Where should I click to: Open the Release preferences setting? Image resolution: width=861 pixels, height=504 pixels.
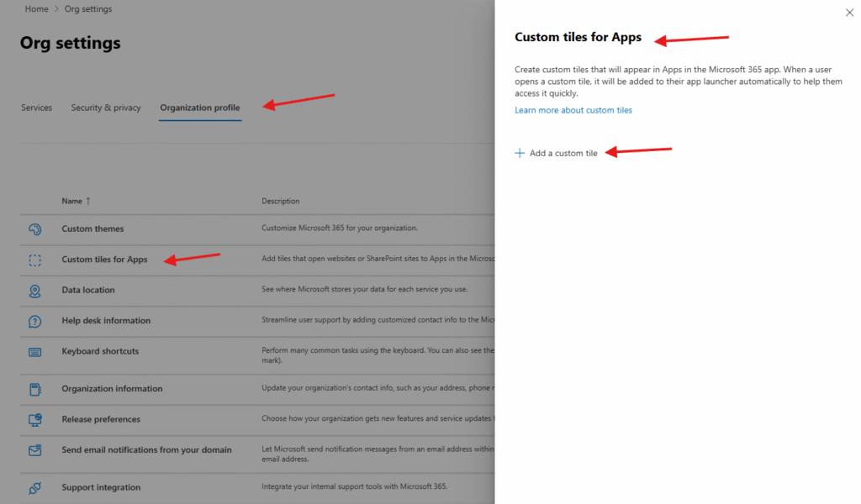pyautogui.click(x=101, y=419)
